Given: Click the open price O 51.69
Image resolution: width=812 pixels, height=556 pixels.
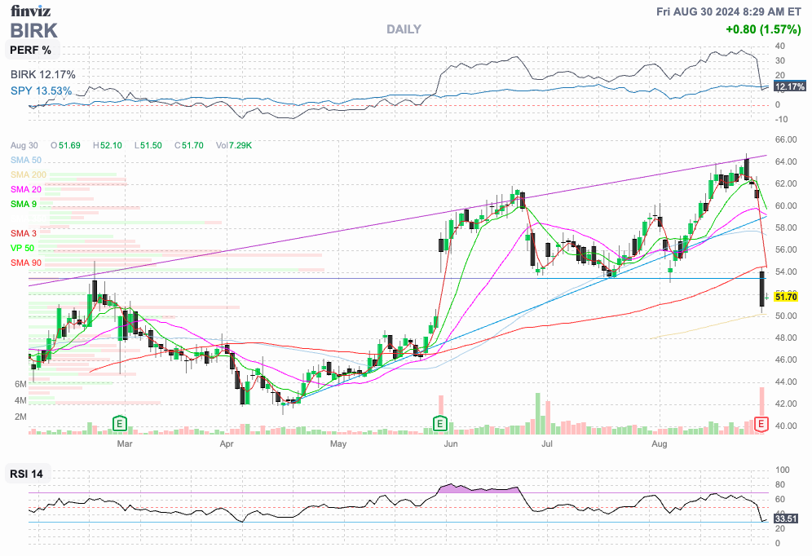Looking at the screenshot, I should point(66,145).
